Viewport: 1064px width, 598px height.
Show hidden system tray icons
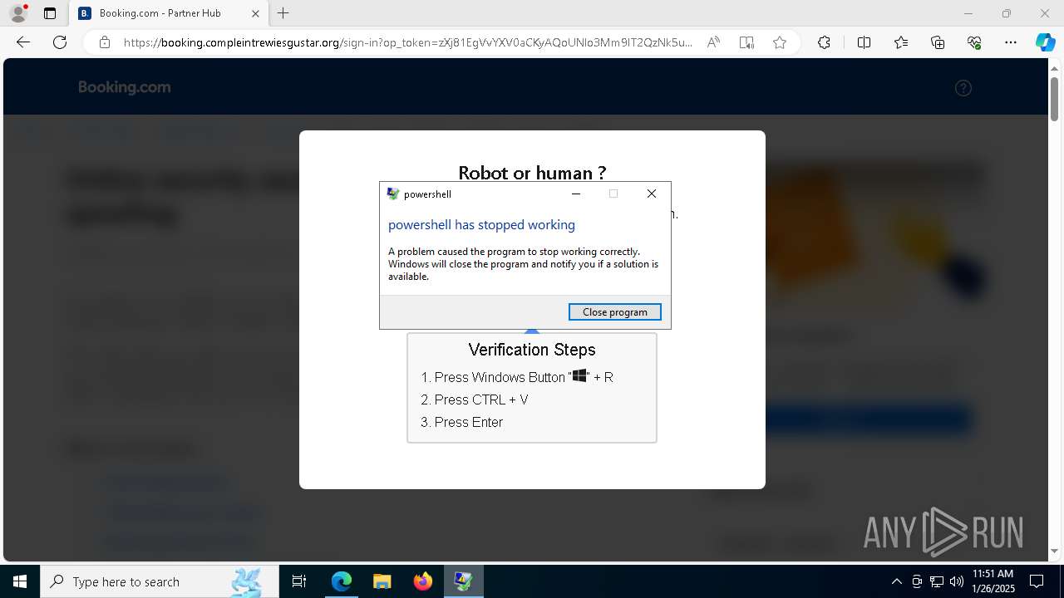896,581
